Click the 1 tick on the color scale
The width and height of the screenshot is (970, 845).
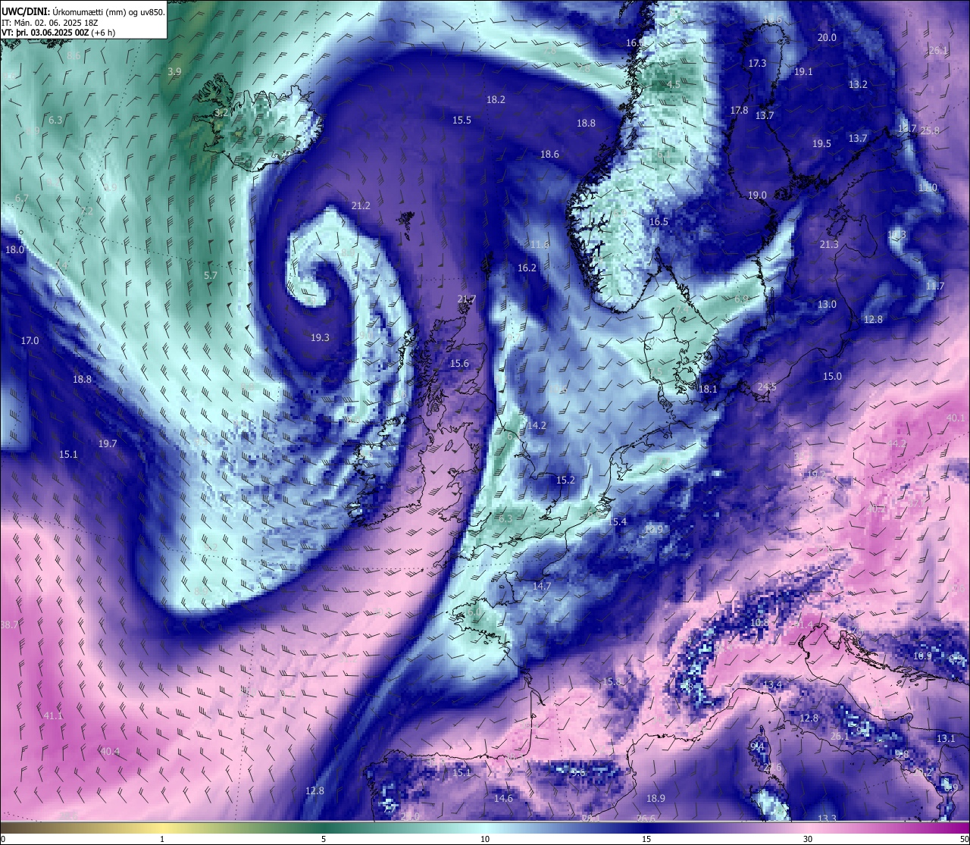point(162,839)
